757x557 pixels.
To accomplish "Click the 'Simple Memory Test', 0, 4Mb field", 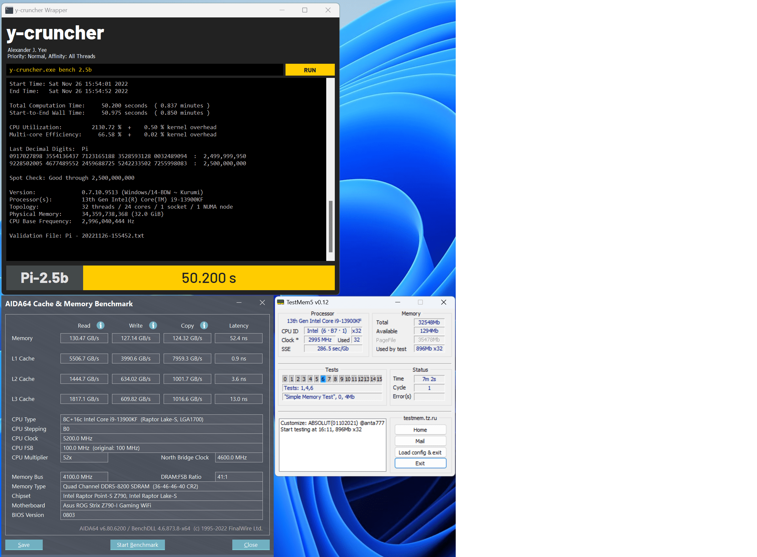I will (x=332, y=397).
